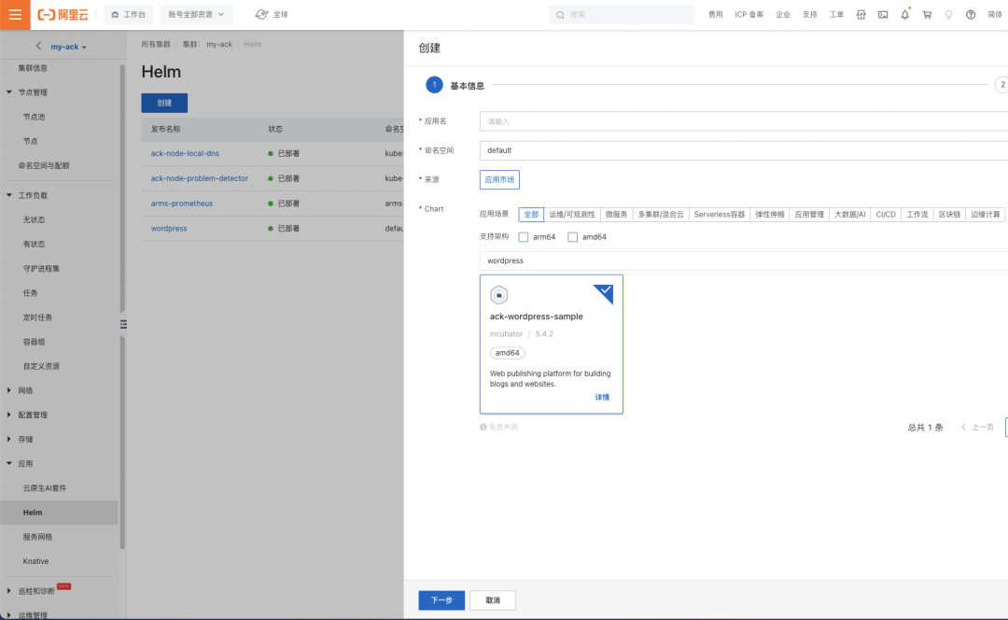This screenshot has width=1008, height=620.
Task: Select the 全部 scenario tab
Action: point(531,214)
